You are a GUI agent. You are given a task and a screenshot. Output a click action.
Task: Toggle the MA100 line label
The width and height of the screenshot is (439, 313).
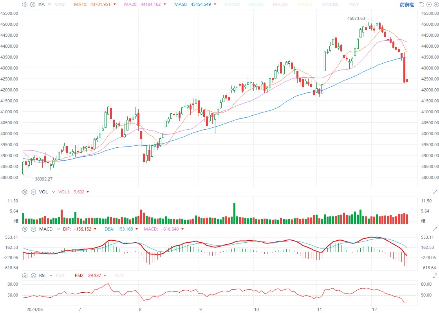click(x=232, y=4)
